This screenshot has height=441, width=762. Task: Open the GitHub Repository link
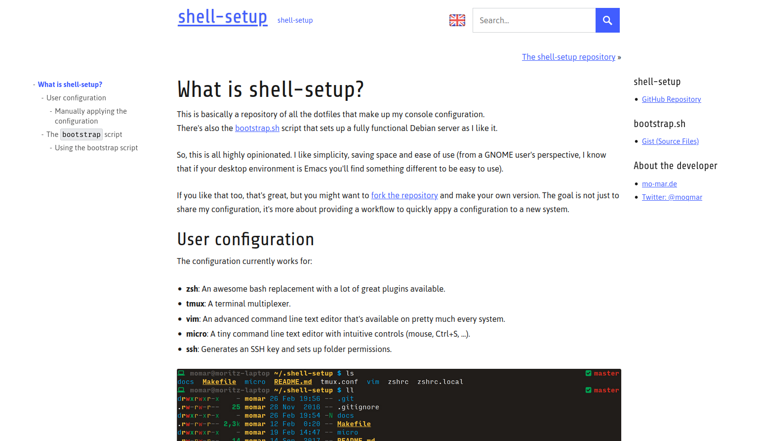(x=671, y=99)
